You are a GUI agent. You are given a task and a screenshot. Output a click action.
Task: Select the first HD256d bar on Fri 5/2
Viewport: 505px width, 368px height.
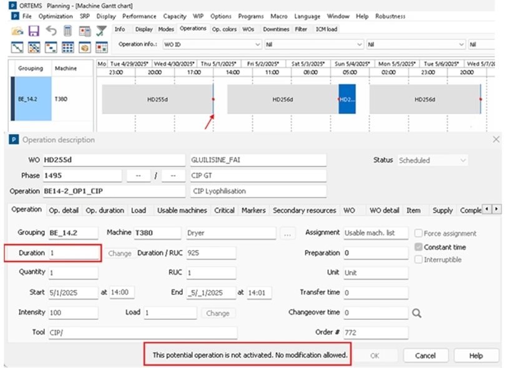[283, 99]
